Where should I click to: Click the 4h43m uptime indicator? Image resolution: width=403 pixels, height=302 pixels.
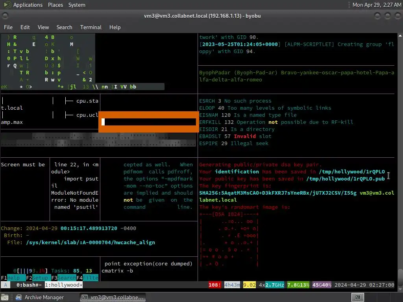[x=232, y=285]
